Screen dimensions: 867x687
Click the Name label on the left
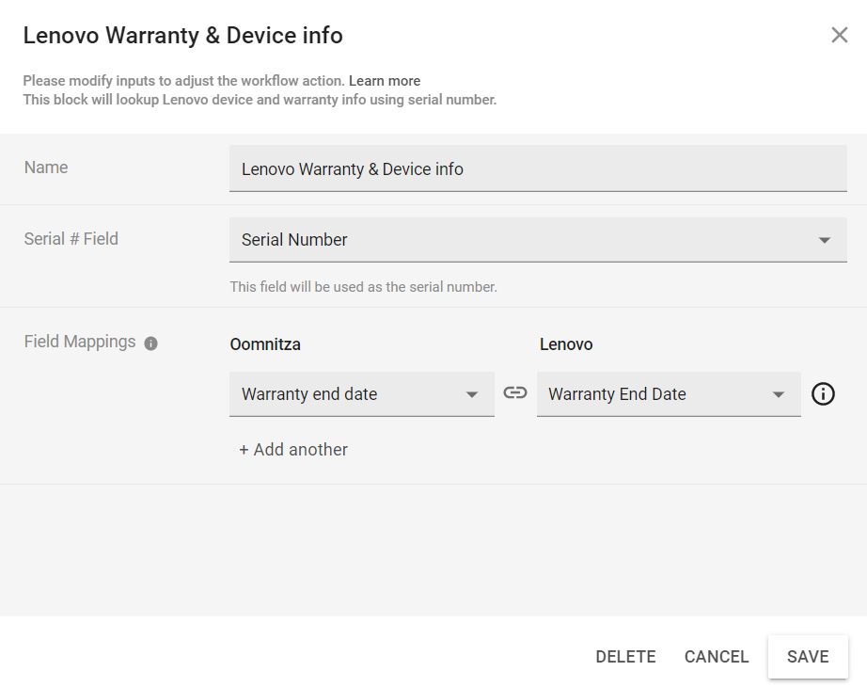46,168
